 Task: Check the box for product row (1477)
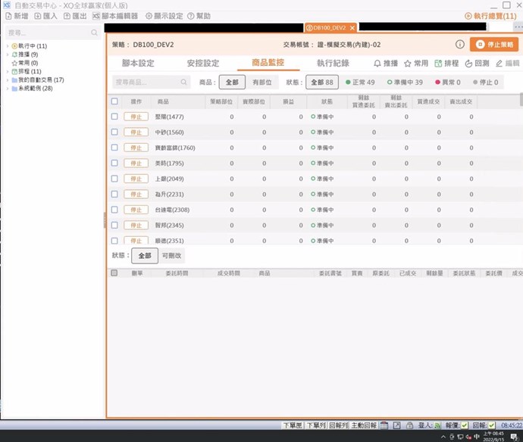pyautogui.click(x=114, y=117)
